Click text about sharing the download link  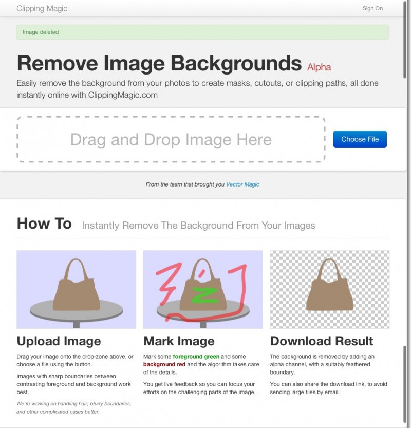[329, 388]
